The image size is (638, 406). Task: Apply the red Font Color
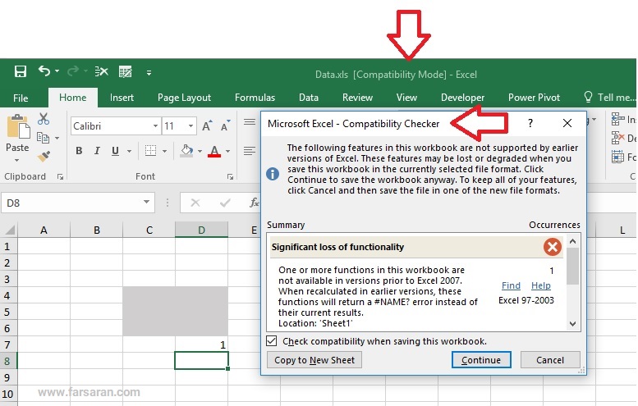pyautogui.click(x=214, y=151)
